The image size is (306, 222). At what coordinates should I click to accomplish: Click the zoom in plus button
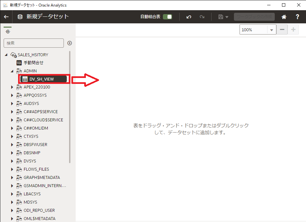(x=293, y=30)
